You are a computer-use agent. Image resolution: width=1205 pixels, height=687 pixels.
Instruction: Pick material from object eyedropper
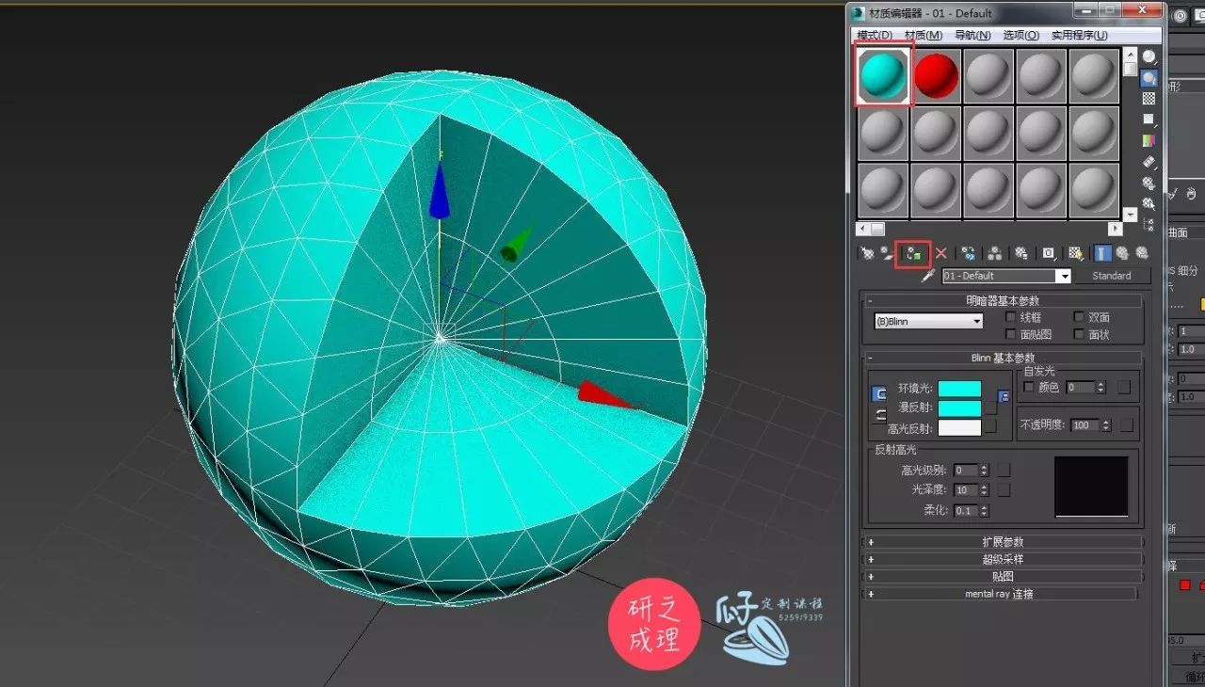click(928, 276)
